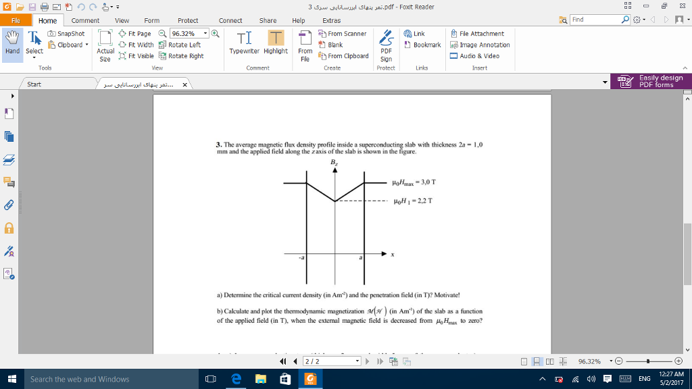692x389 pixels.
Task: Create PDF From Scanner
Action: point(343,34)
